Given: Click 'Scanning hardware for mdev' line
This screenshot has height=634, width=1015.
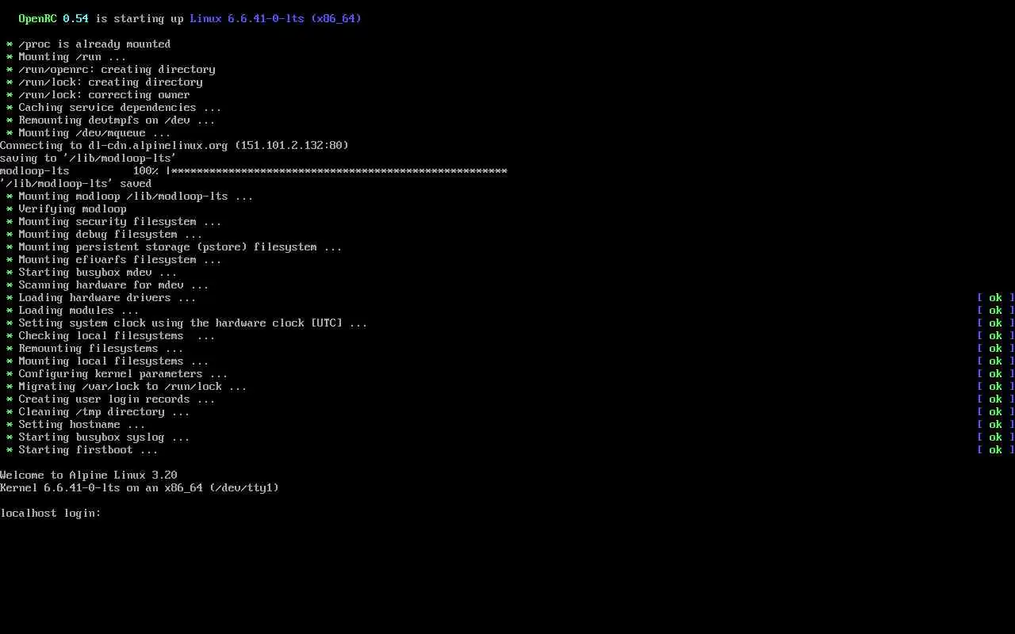Looking at the screenshot, I should point(108,285).
